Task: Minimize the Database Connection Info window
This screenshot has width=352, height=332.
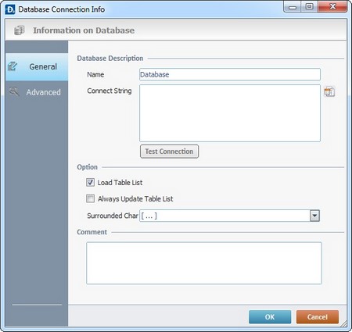Action: (292, 6)
